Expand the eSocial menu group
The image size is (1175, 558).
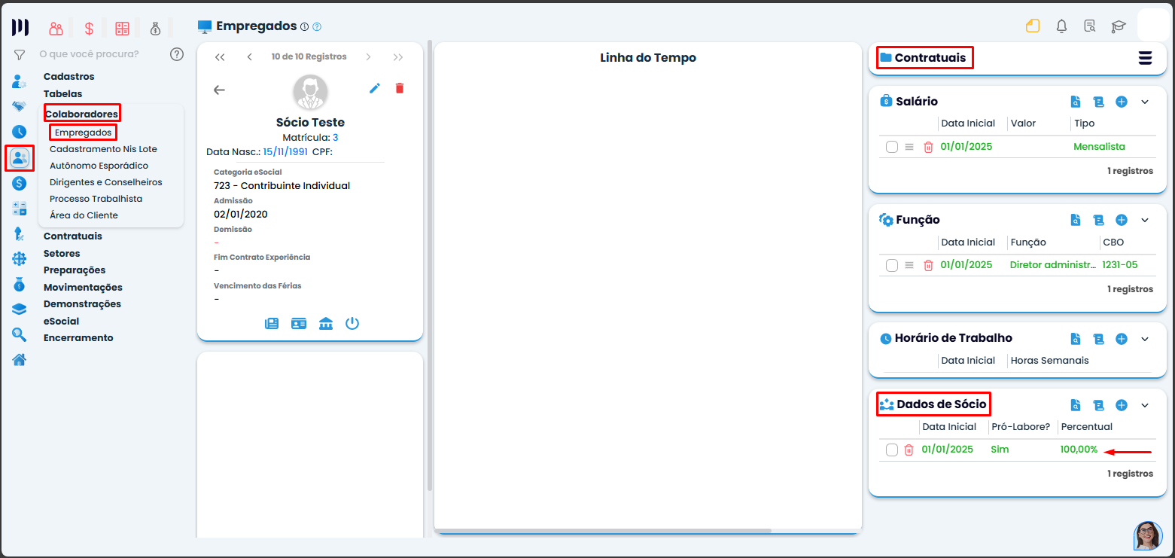click(61, 322)
